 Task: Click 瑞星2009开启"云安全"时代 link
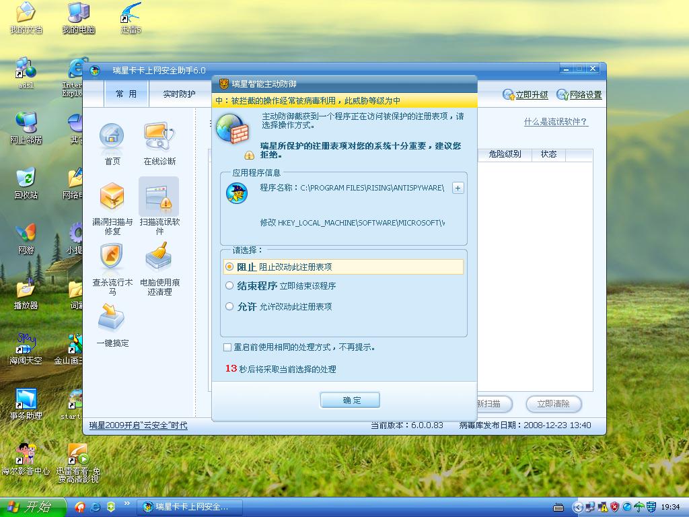click(138, 425)
